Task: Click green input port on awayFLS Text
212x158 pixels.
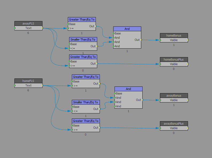Action: [x=15, y=28]
